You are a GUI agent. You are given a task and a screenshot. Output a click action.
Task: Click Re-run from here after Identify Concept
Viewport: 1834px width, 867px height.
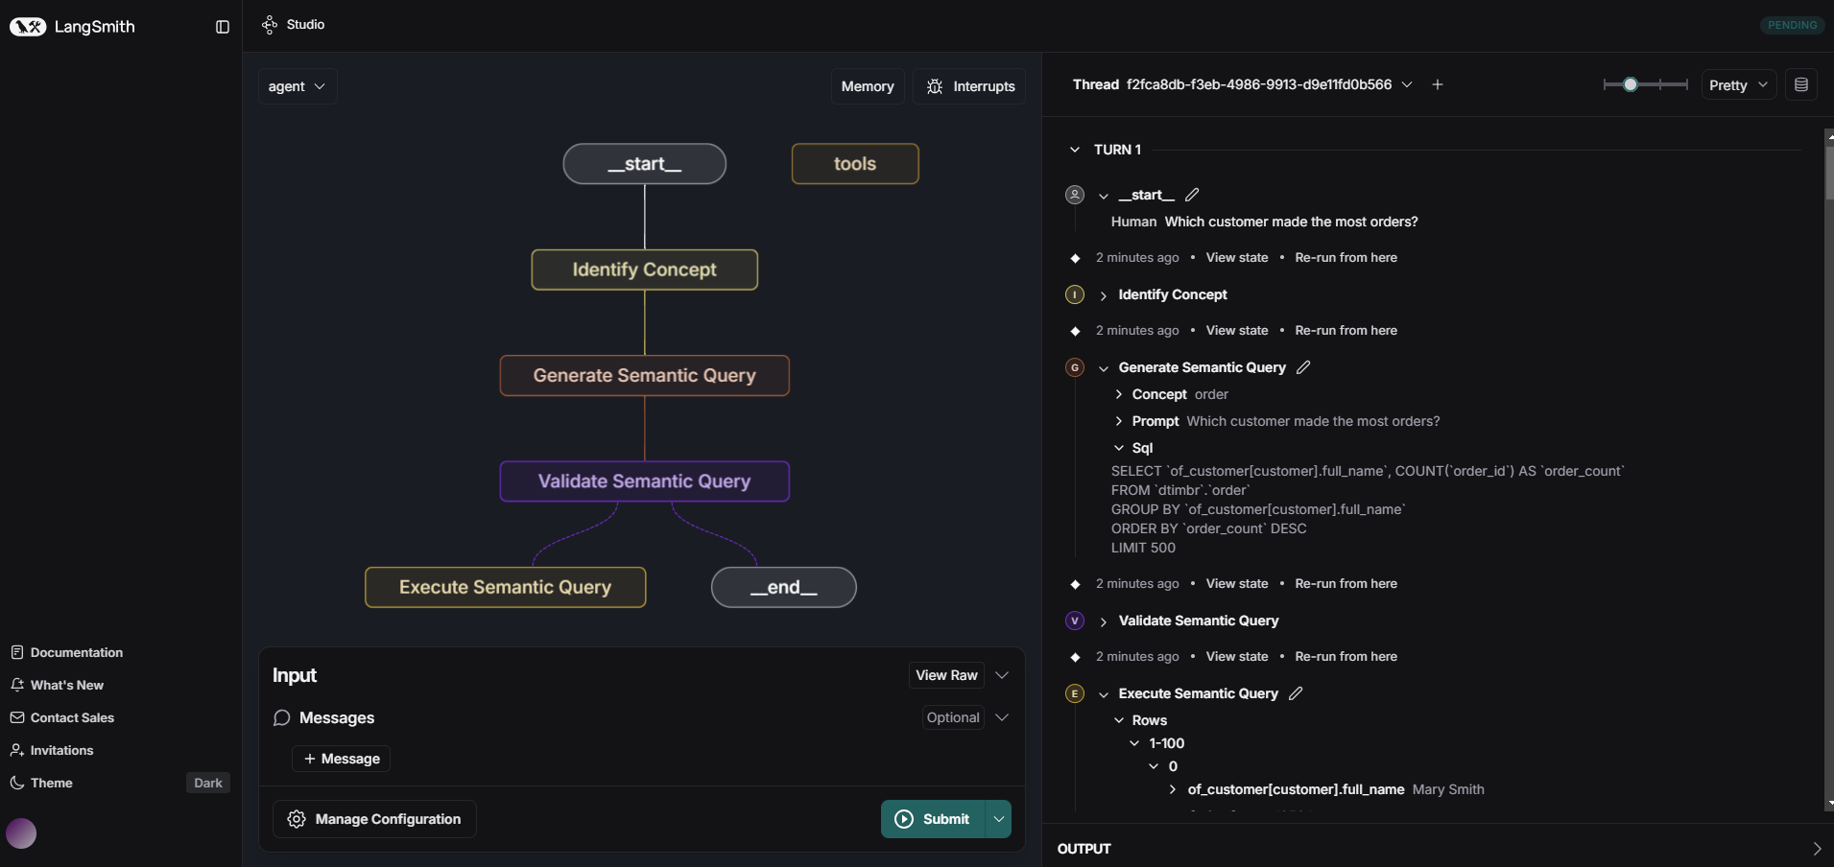(1346, 330)
